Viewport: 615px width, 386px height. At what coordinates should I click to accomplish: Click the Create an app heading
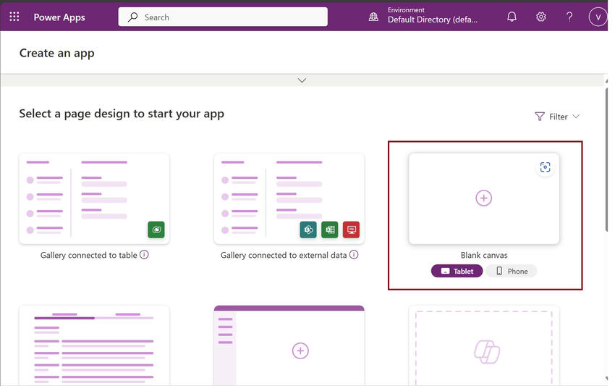[57, 53]
